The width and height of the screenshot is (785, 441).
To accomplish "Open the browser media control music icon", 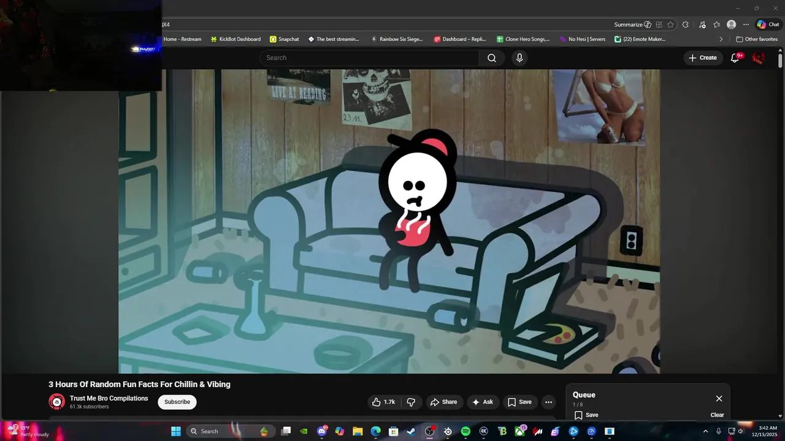I will pos(702,24).
